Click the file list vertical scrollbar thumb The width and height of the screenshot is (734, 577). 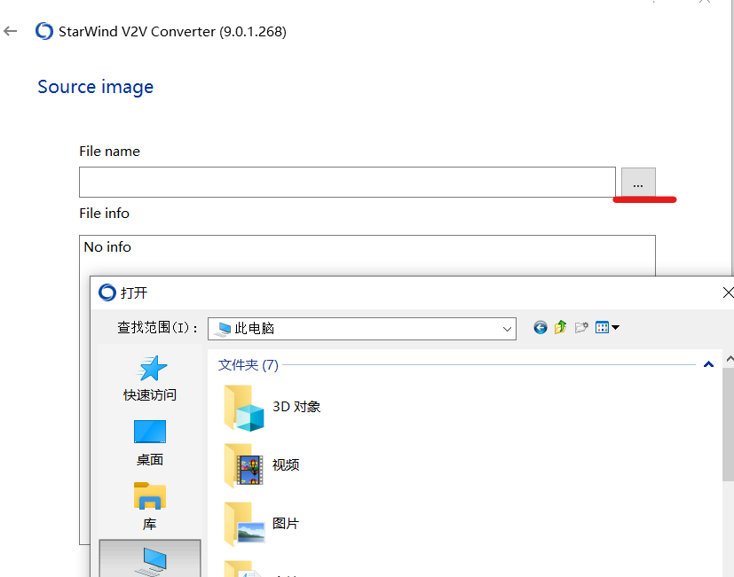pyautogui.click(x=729, y=425)
